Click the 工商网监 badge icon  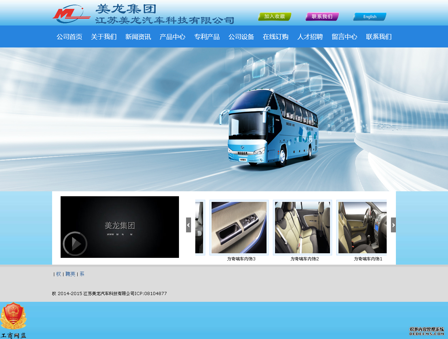click(13, 320)
